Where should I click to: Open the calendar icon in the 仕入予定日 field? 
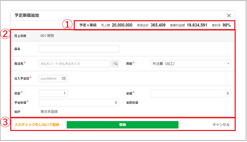point(64,79)
